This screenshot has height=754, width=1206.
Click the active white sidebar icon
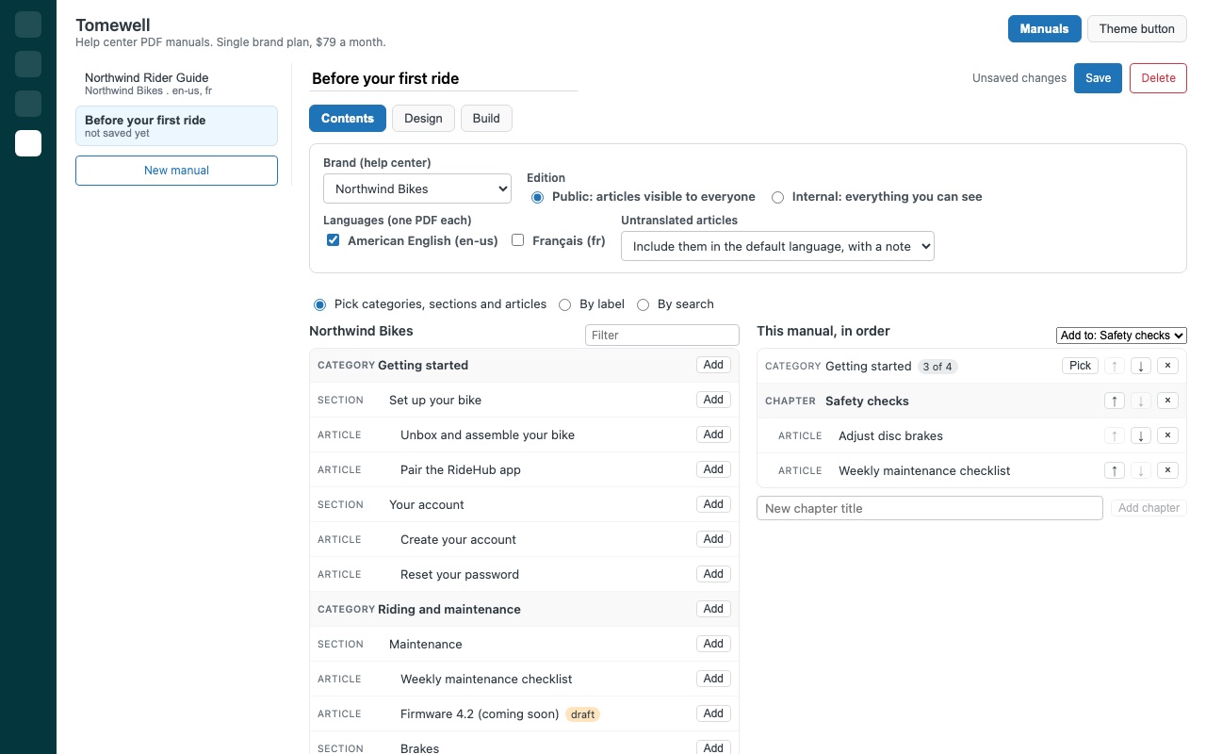pyautogui.click(x=28, y=143)
